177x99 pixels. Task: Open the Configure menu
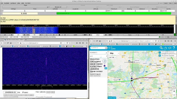(x=13, y=3)
